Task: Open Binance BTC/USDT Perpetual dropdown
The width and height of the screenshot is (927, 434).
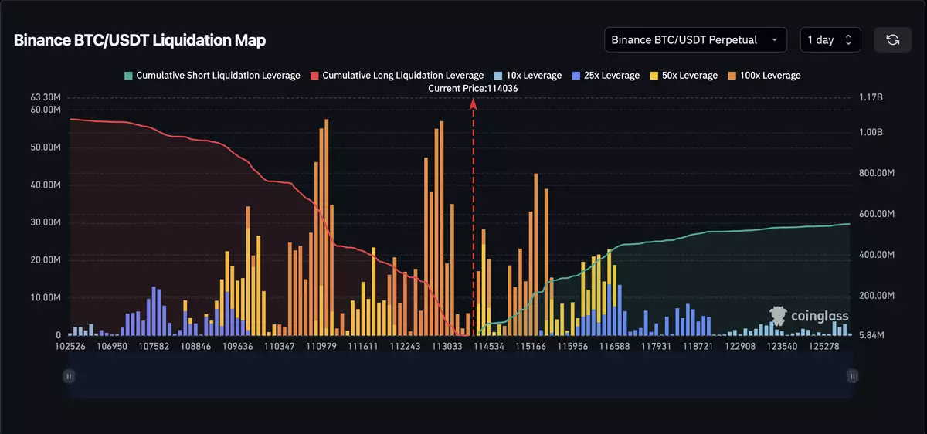Action: (695, 39)
